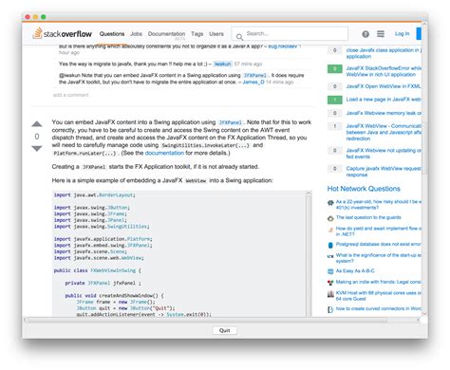Open 'close Javafx class application' related question

point(384,53)
